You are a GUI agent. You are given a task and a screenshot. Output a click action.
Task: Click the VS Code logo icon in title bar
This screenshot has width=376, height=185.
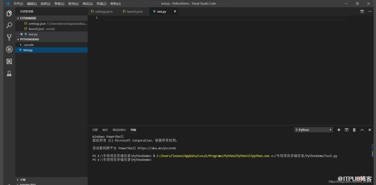click(x=8, y=4)
